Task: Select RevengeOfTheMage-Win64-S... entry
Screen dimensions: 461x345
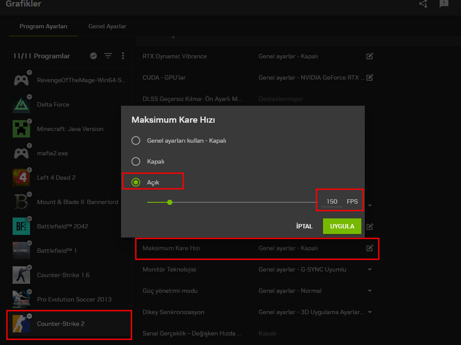Action: point(70,80)
